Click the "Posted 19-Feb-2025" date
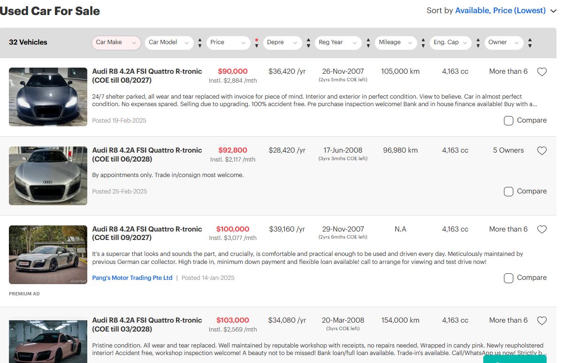This screenshot has height=363, width=564. 119,121
